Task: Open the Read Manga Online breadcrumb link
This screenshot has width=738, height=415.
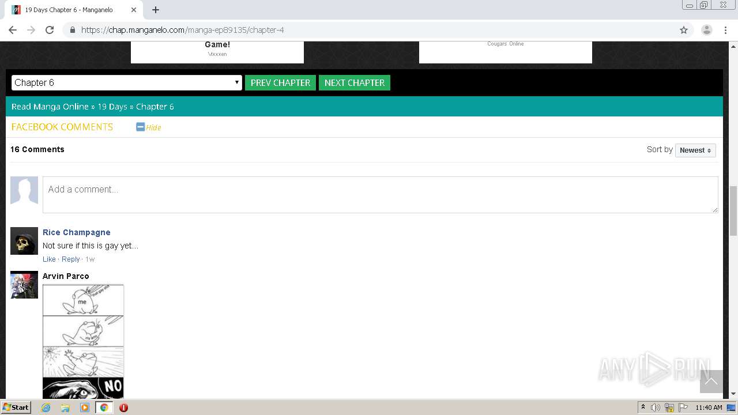Action: pos(50,107)
